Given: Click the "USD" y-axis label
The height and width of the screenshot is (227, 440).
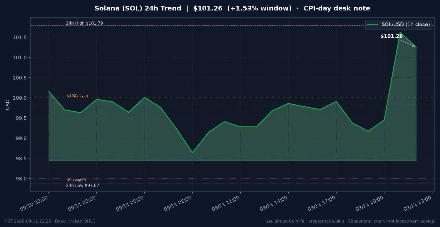Looking at the screenshot, I should (x=8, y=105).
